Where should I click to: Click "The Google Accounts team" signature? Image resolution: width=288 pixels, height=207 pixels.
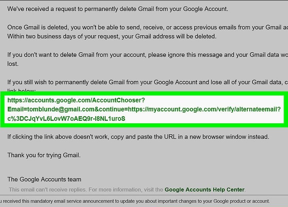[44, 179]
